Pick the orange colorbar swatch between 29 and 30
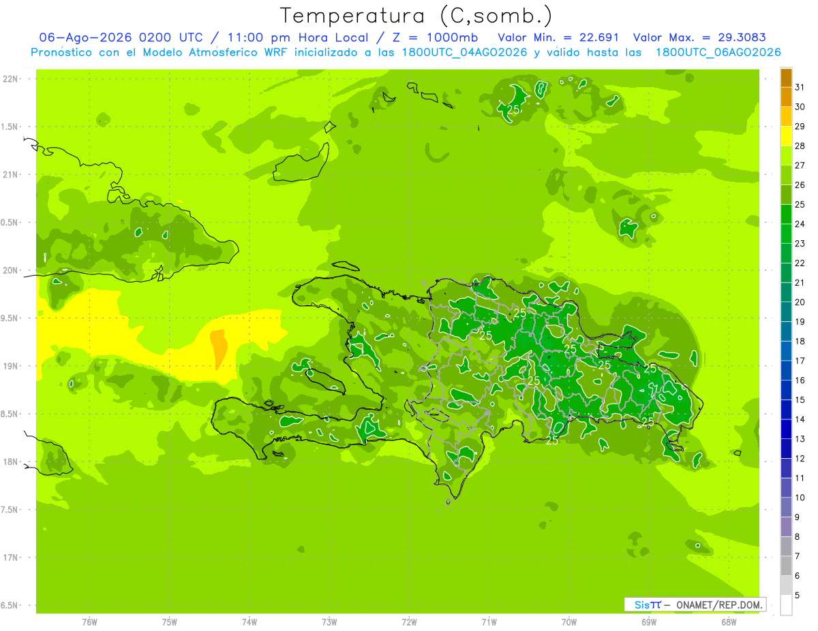 (x=786, y=116)
